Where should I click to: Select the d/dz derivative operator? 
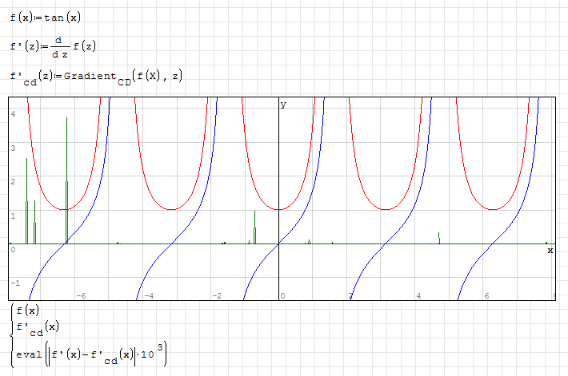pyautogui.click(x=61, y=48)
